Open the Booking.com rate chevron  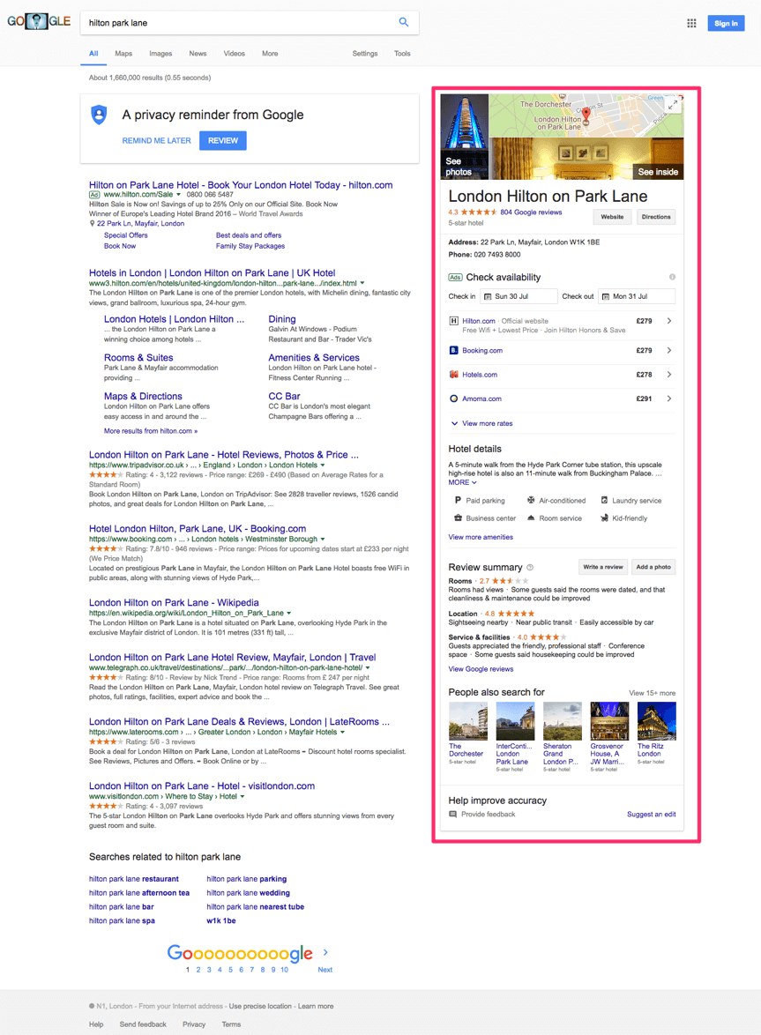tap(669, 351)
